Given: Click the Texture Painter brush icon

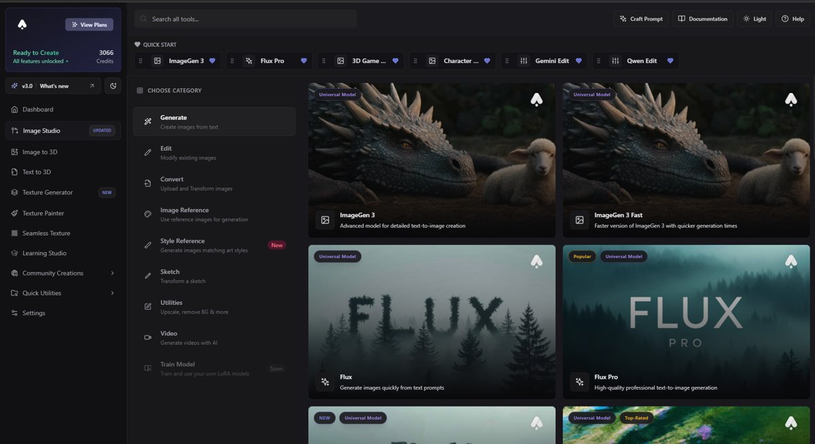Looking at the screenshot, I should click(15, 213).
